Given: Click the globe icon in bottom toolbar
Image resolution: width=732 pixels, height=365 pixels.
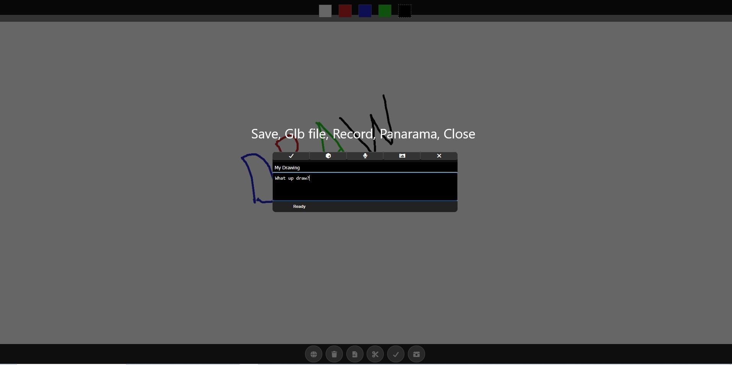Looking at the screenshot, I should (314, 354).
